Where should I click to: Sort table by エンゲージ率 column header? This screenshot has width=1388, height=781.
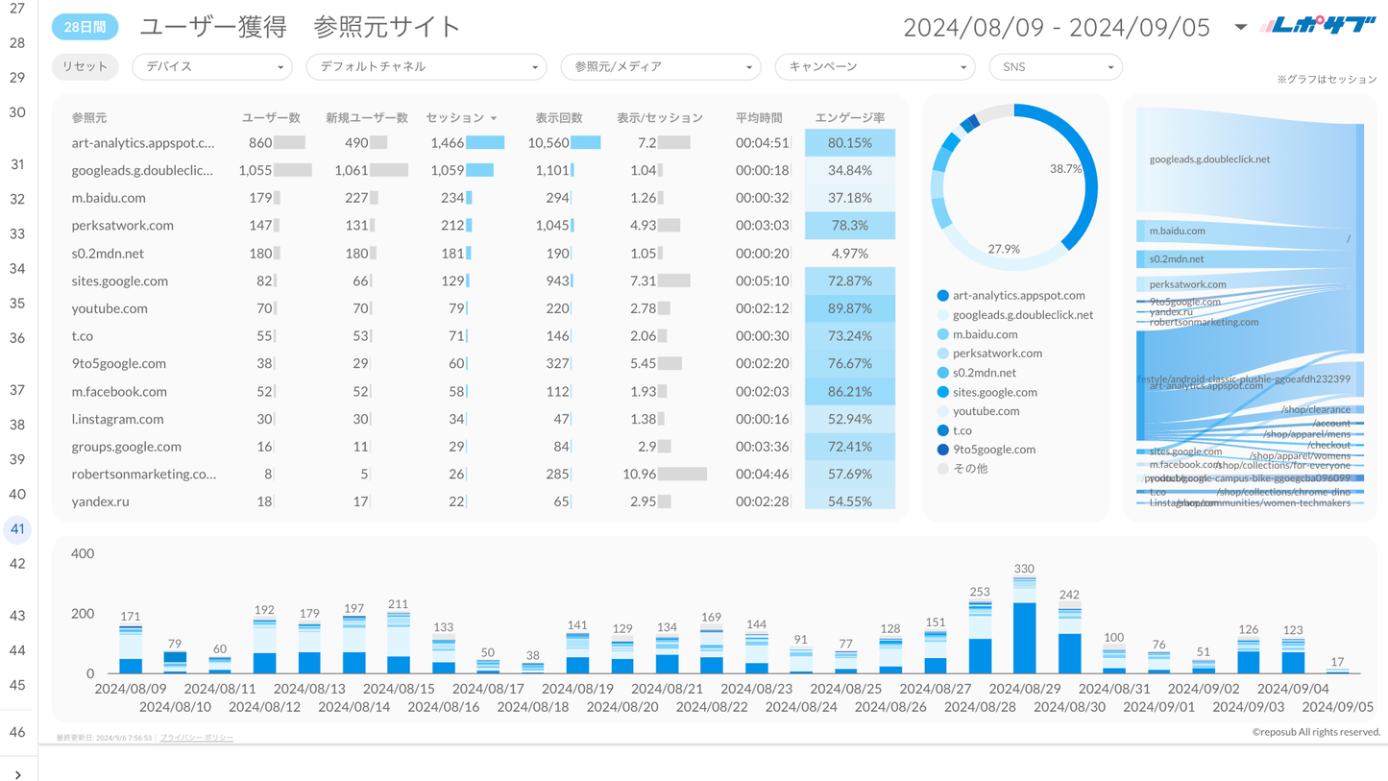(x=849, y=118)
